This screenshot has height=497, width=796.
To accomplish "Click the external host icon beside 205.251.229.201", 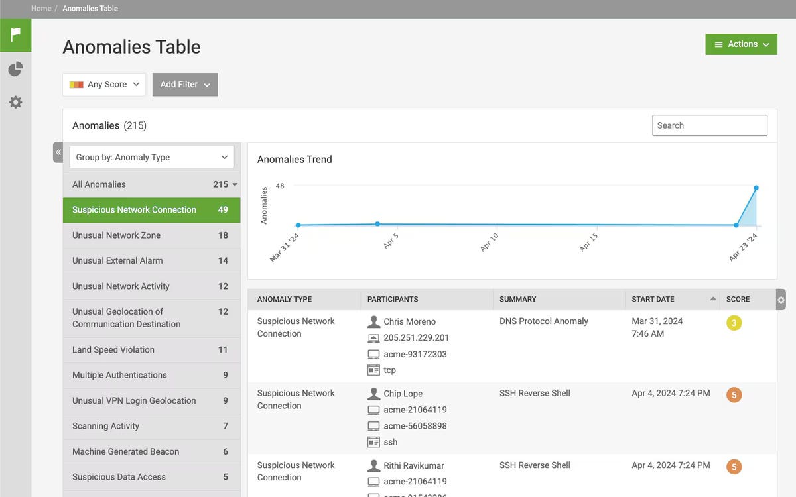I will coord(373,338).
